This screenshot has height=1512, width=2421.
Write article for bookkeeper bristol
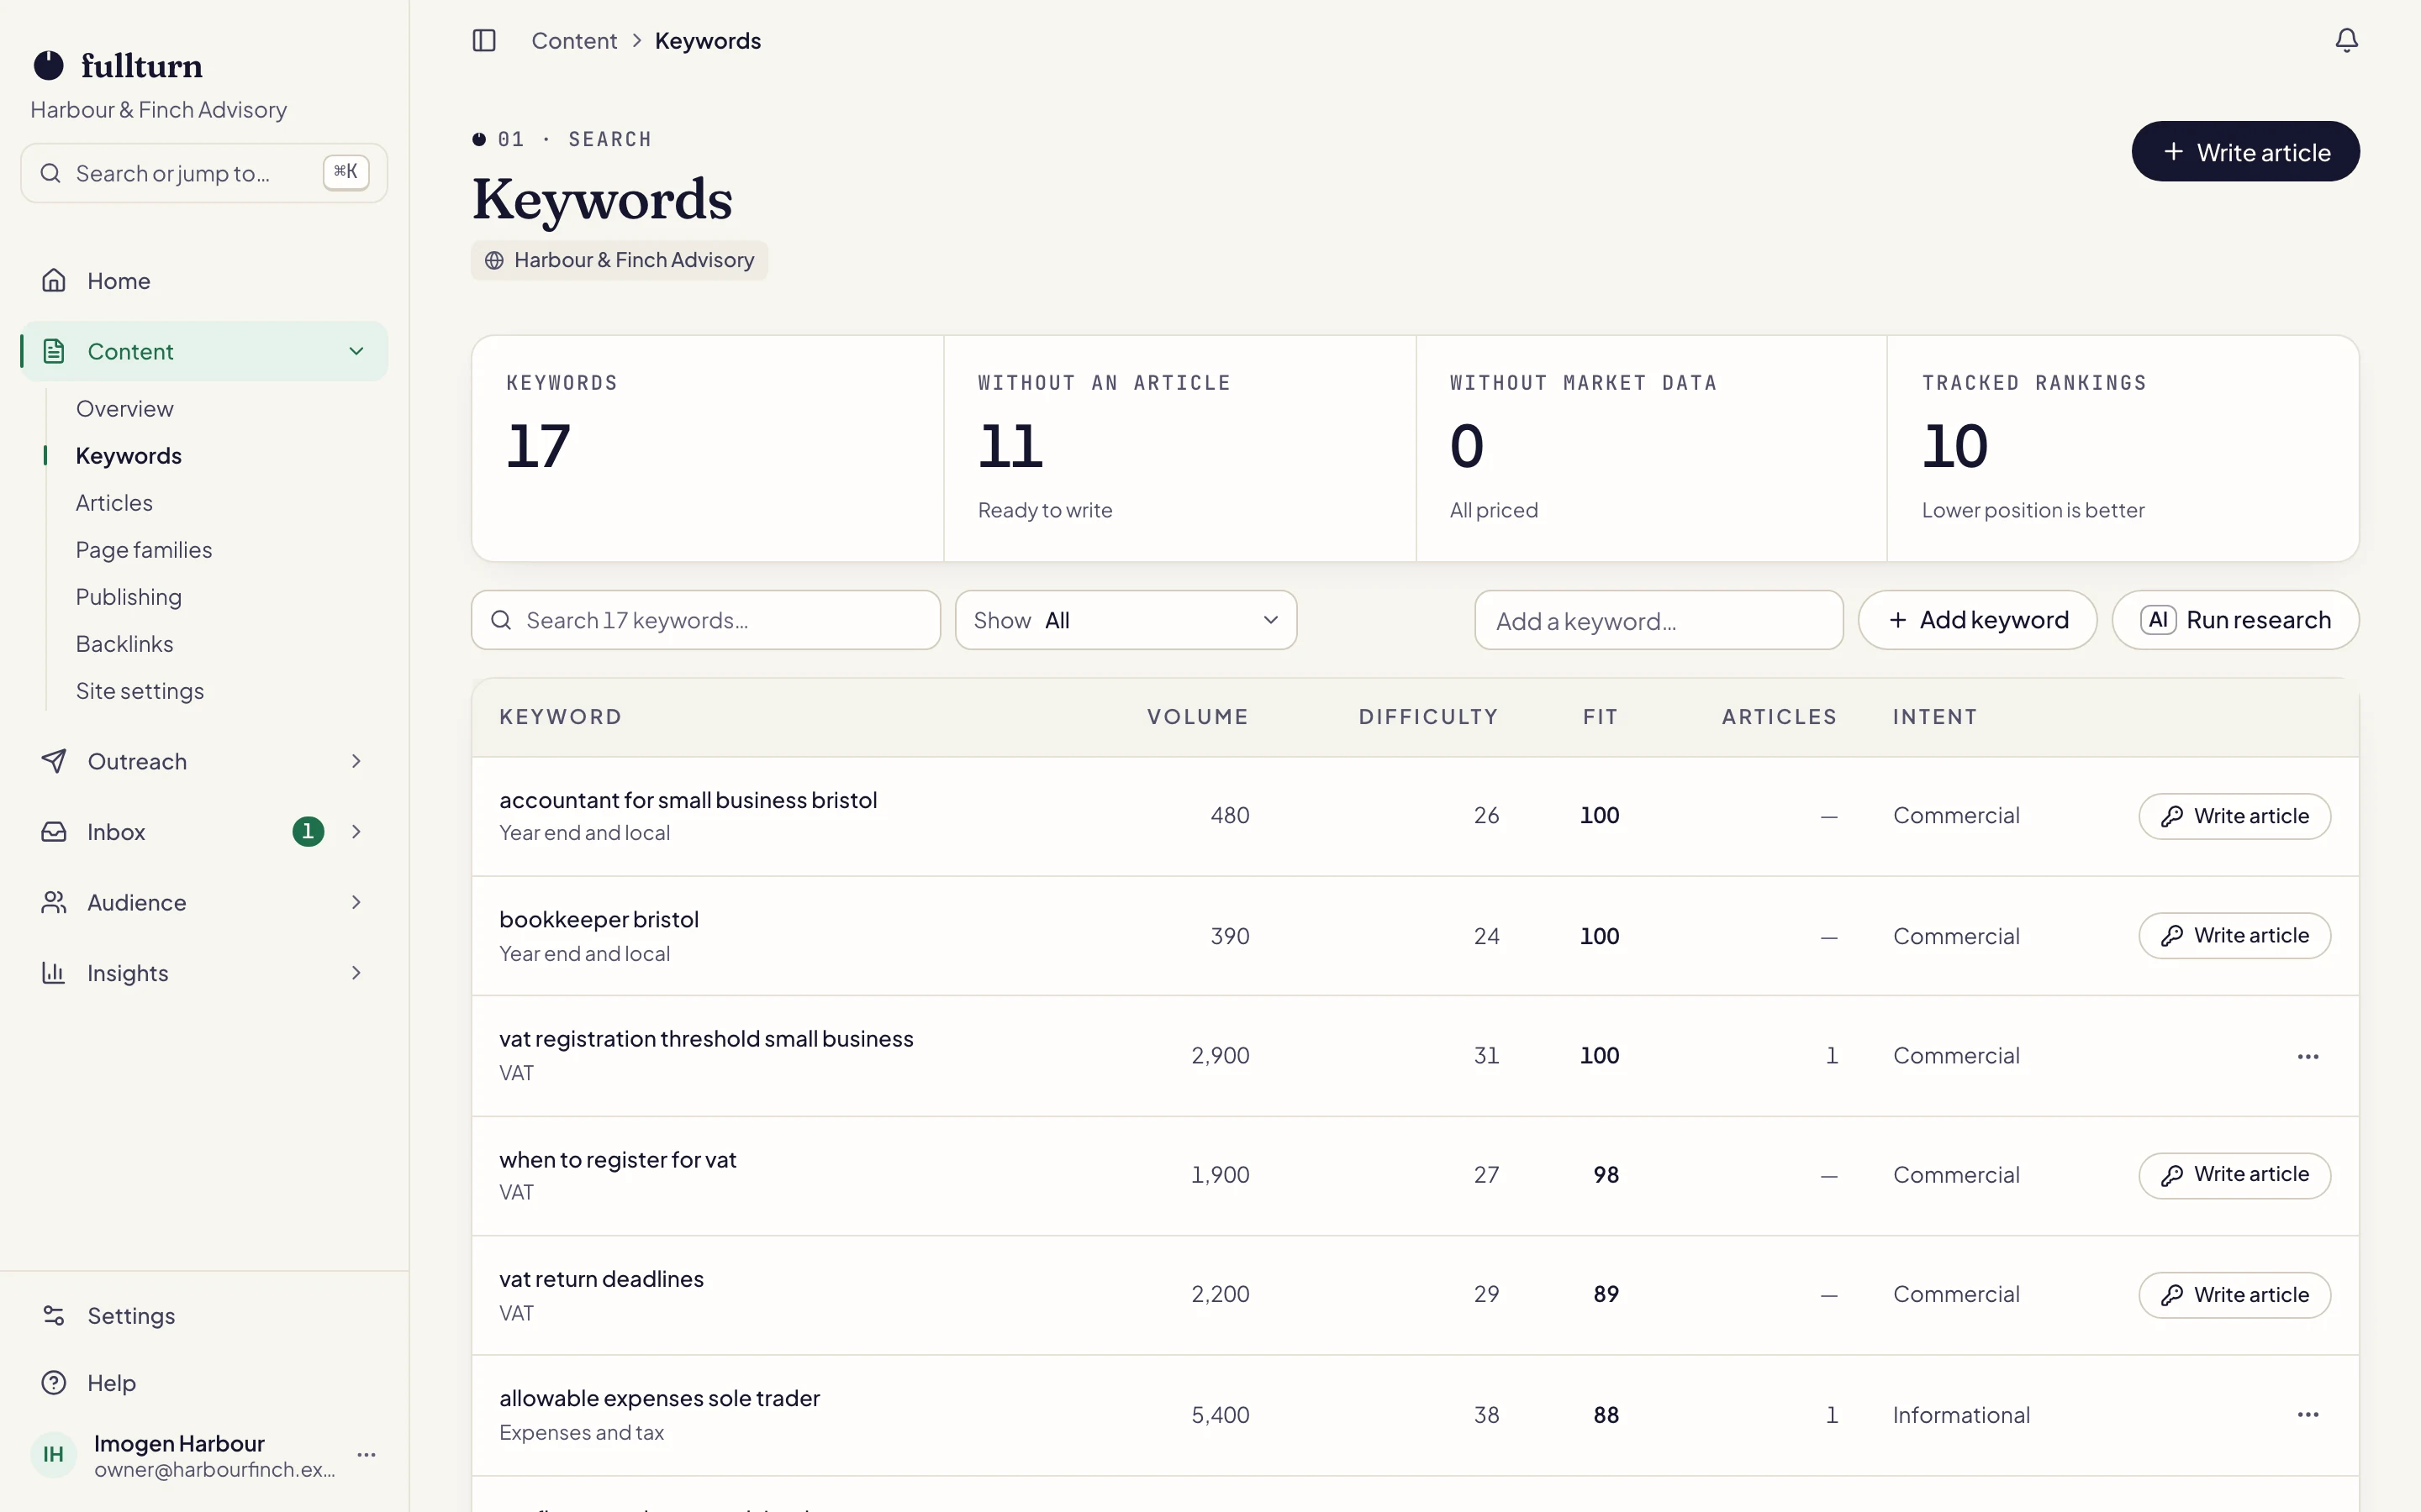click(x=2234, y=936)
